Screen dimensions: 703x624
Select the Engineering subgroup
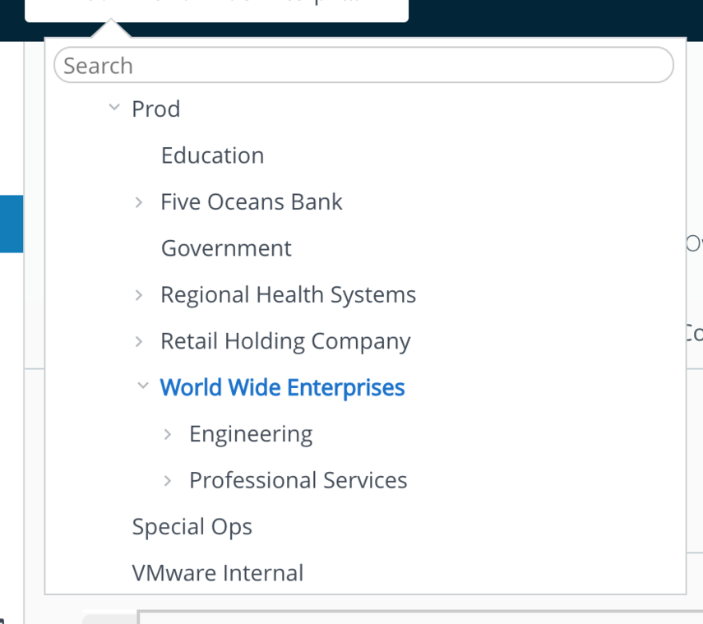[x=250, y=434]
